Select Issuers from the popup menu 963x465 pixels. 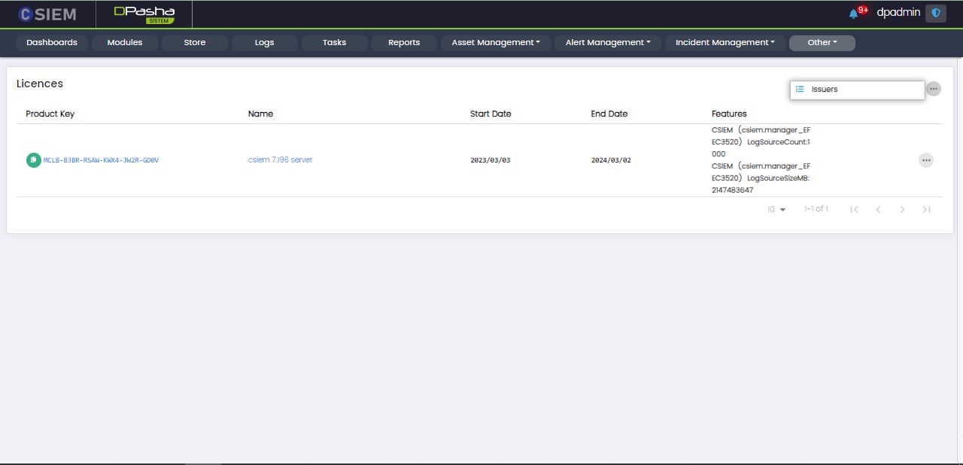[825, 90]
